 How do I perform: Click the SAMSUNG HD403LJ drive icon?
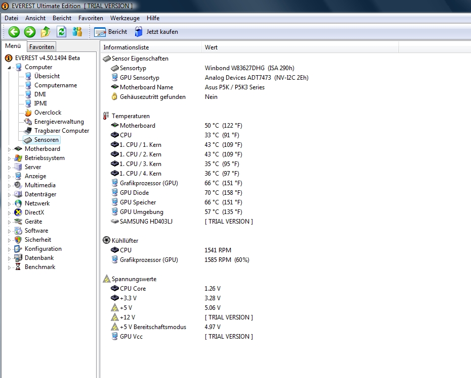tap(115, 221)
